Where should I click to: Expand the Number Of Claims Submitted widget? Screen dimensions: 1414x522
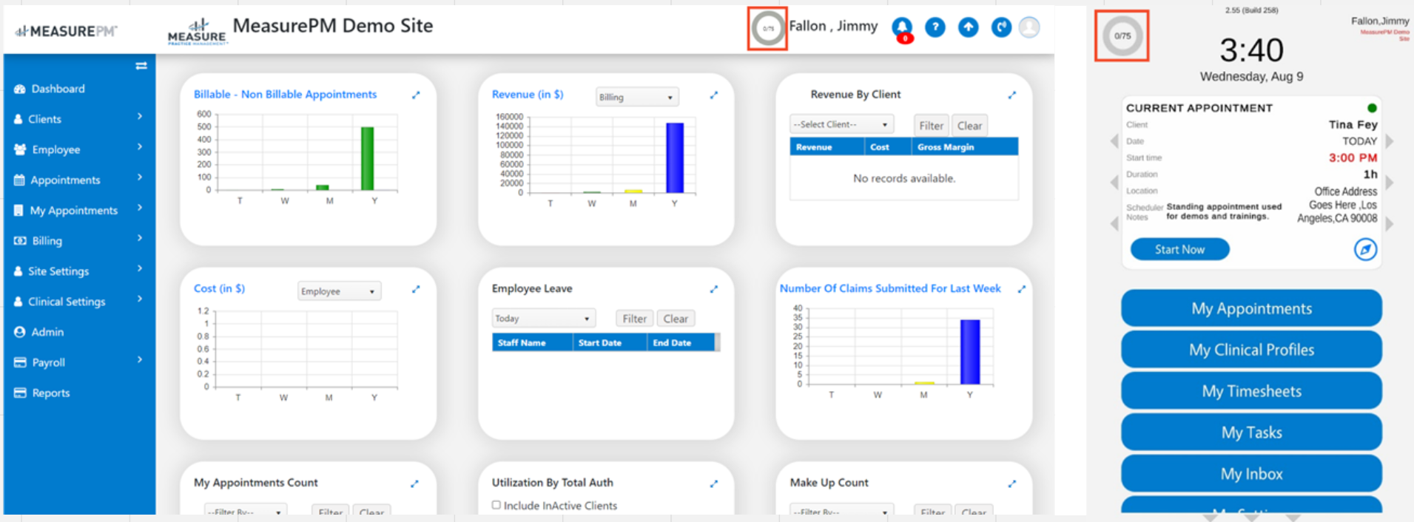(1022, 289)
